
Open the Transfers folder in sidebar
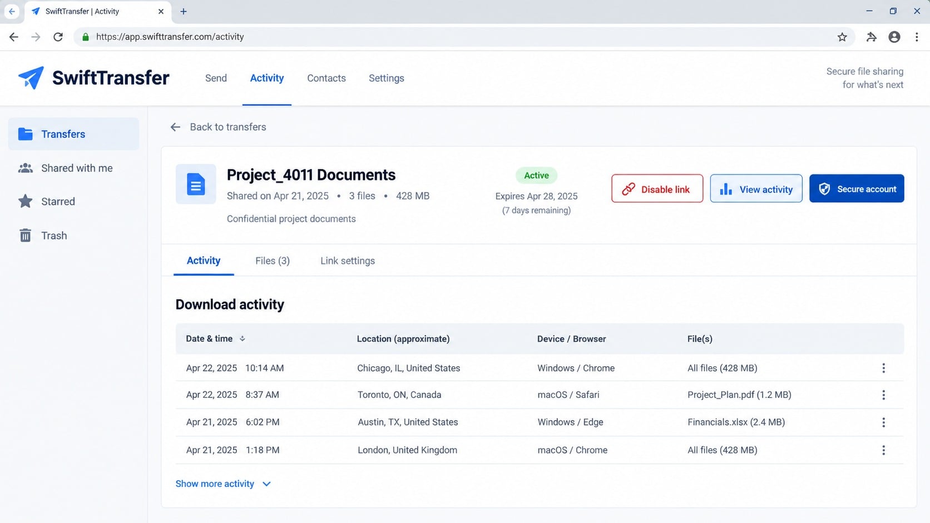[73, 134]
